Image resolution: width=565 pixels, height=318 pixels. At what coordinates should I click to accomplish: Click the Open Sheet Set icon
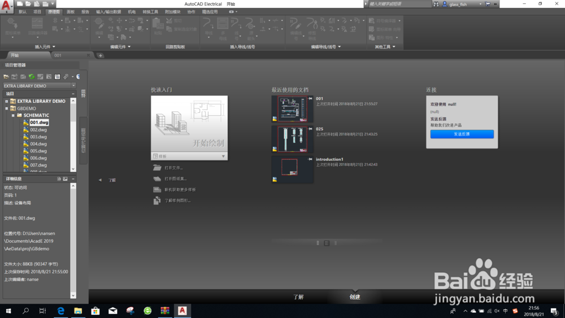pyautogui.click(x=157, y=178)
